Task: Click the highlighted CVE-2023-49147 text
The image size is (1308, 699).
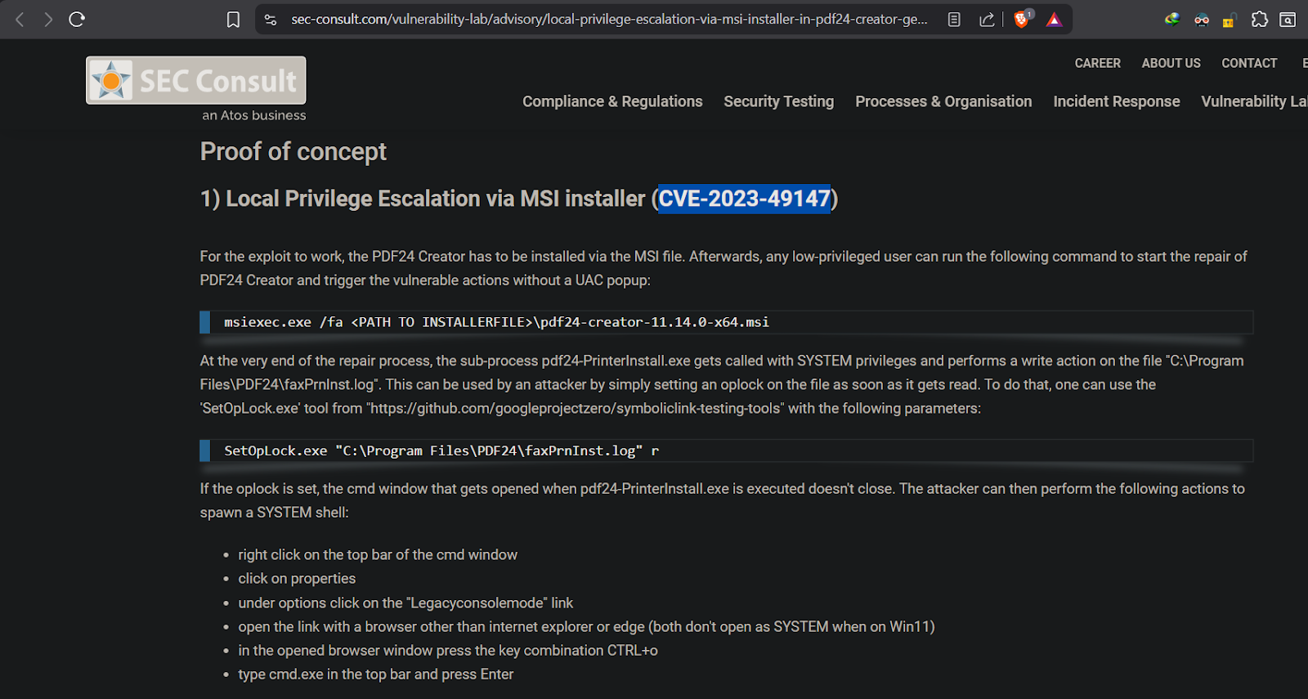Action: point(745,199)
